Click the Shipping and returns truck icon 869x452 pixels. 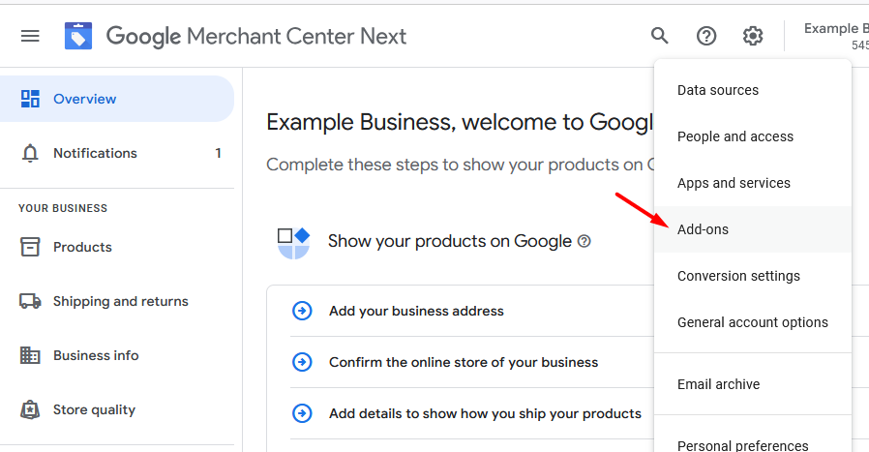[30, 301]
